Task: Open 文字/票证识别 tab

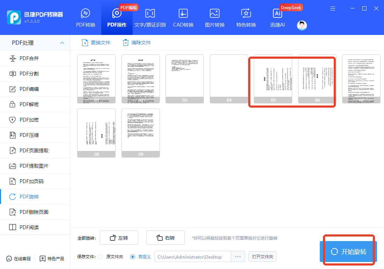Action: pos(150,18)
